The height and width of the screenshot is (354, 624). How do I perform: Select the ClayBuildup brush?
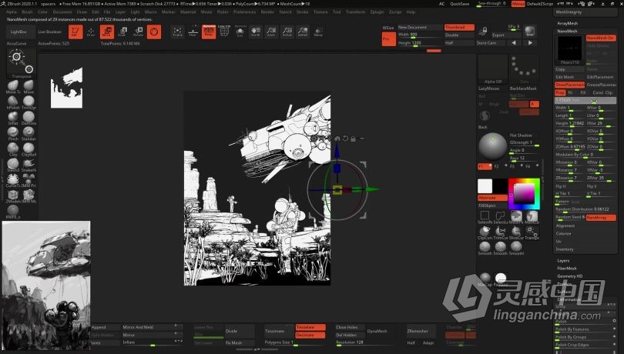pos(29,149)
